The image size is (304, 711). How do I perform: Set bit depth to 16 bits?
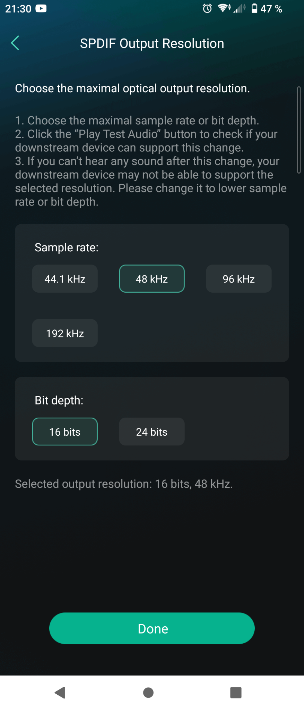tap(65, 432)
